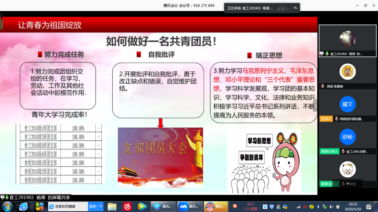Click the reply arrow in the speaking banner
This screenshot has height=212, width=378.
point(295,8)
